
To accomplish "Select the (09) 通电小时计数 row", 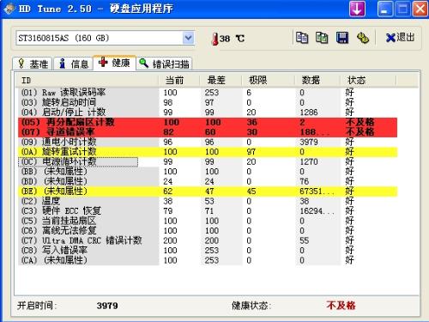I will (x=208, y=142).
